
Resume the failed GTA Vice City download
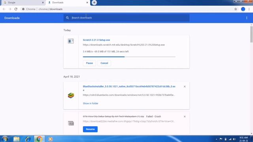coord(90,129)
